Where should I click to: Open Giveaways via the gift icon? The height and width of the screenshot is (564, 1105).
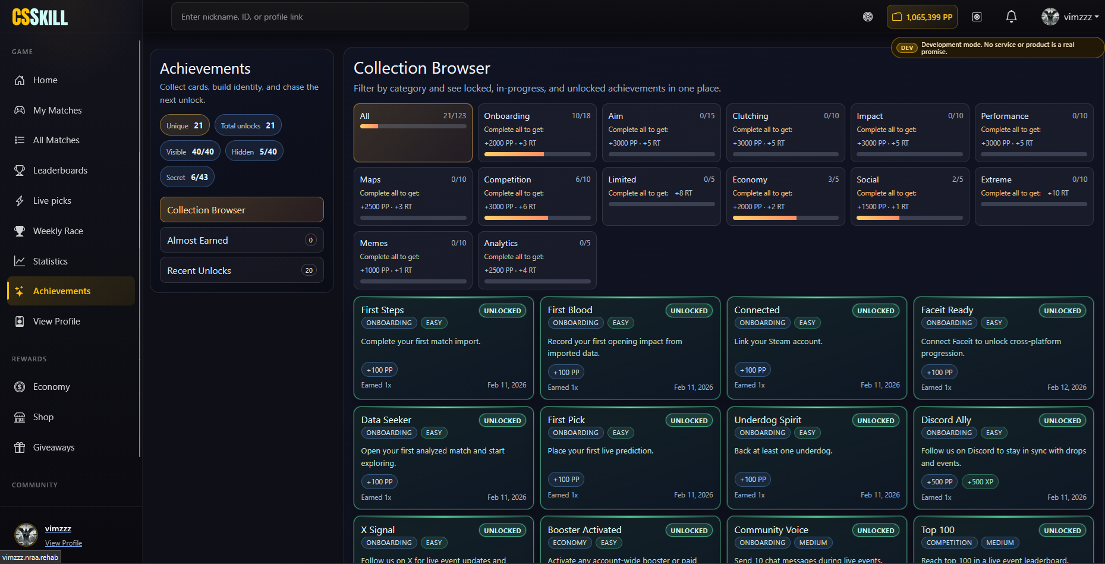53,447
